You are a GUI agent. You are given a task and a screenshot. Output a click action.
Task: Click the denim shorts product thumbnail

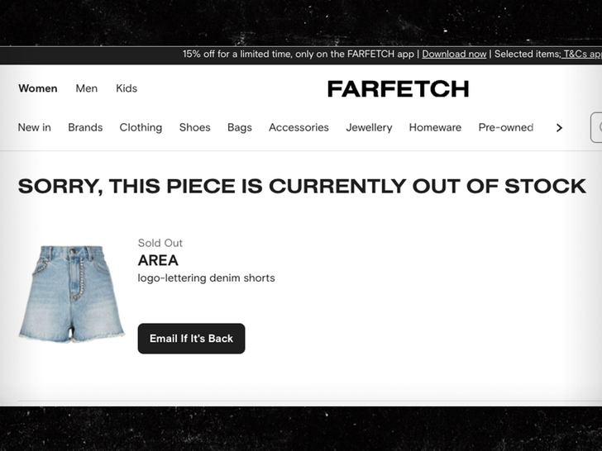click(x=71, y=293)
